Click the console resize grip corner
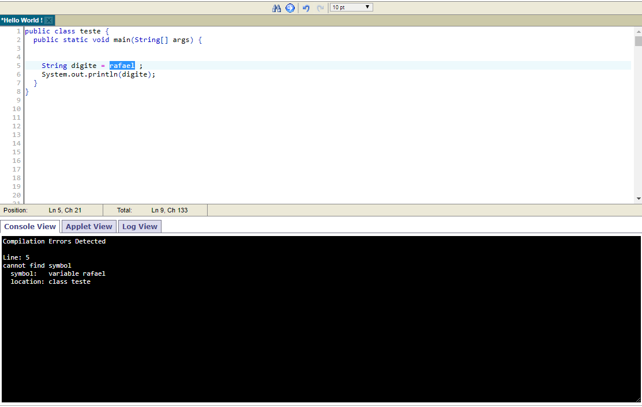642x407 pixels. [638, 400]
